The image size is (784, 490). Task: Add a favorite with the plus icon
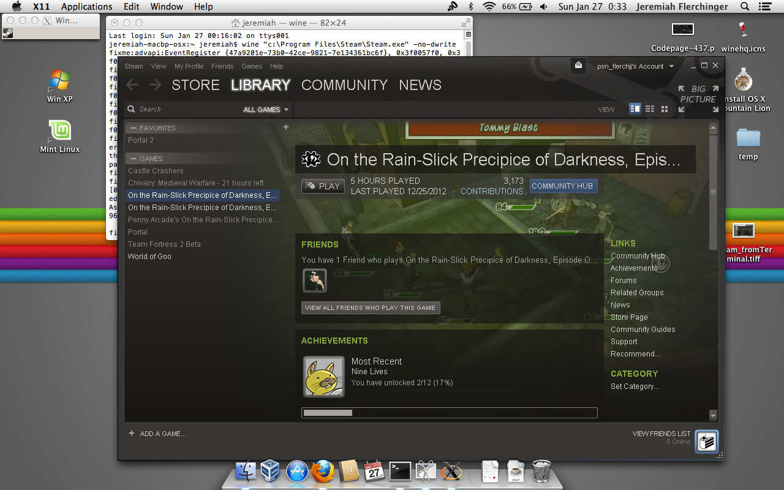tap(285, 127)
